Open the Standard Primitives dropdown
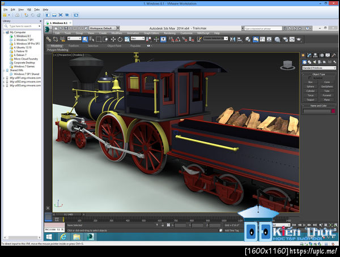Screen dimensions: 340x257 point(318,68)
